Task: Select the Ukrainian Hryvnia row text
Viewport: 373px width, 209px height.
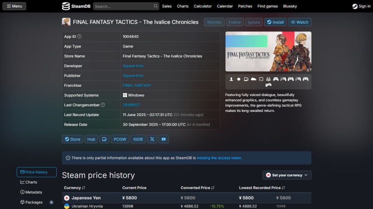Action: [x=87, y=206]
